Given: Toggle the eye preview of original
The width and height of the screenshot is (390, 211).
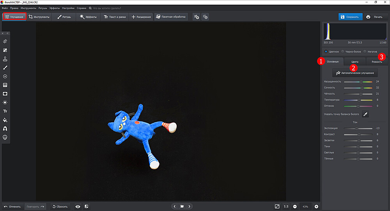Looking at the screenshot, I should 78,206.
